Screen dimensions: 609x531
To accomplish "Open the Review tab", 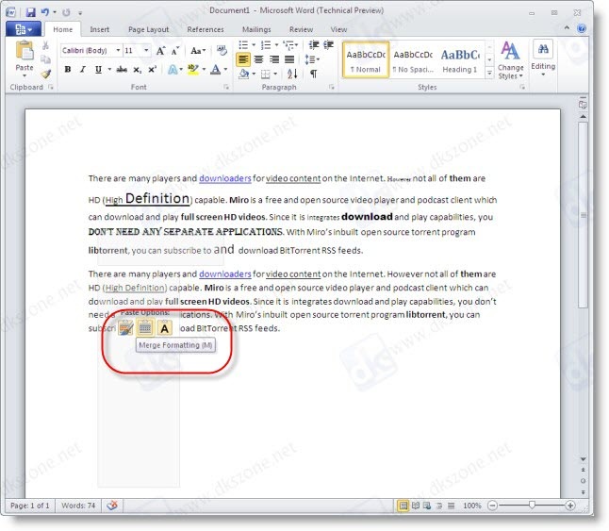I will tap(301, 29).
